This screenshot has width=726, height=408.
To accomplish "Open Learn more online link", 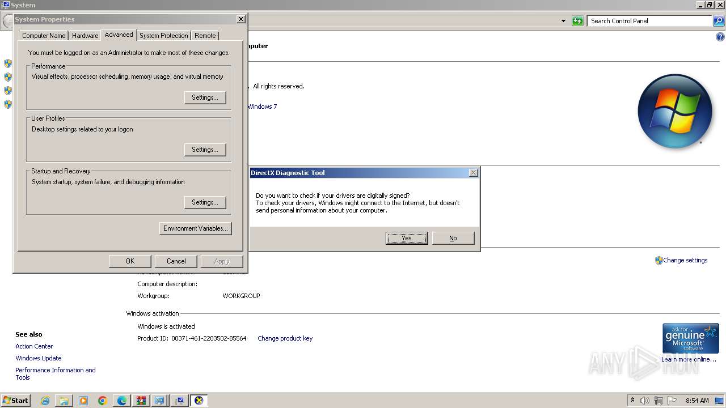I will click(x=689, y=359).
